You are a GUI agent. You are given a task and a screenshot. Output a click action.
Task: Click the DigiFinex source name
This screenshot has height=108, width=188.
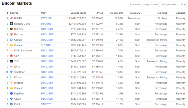[x=19, y=93]
